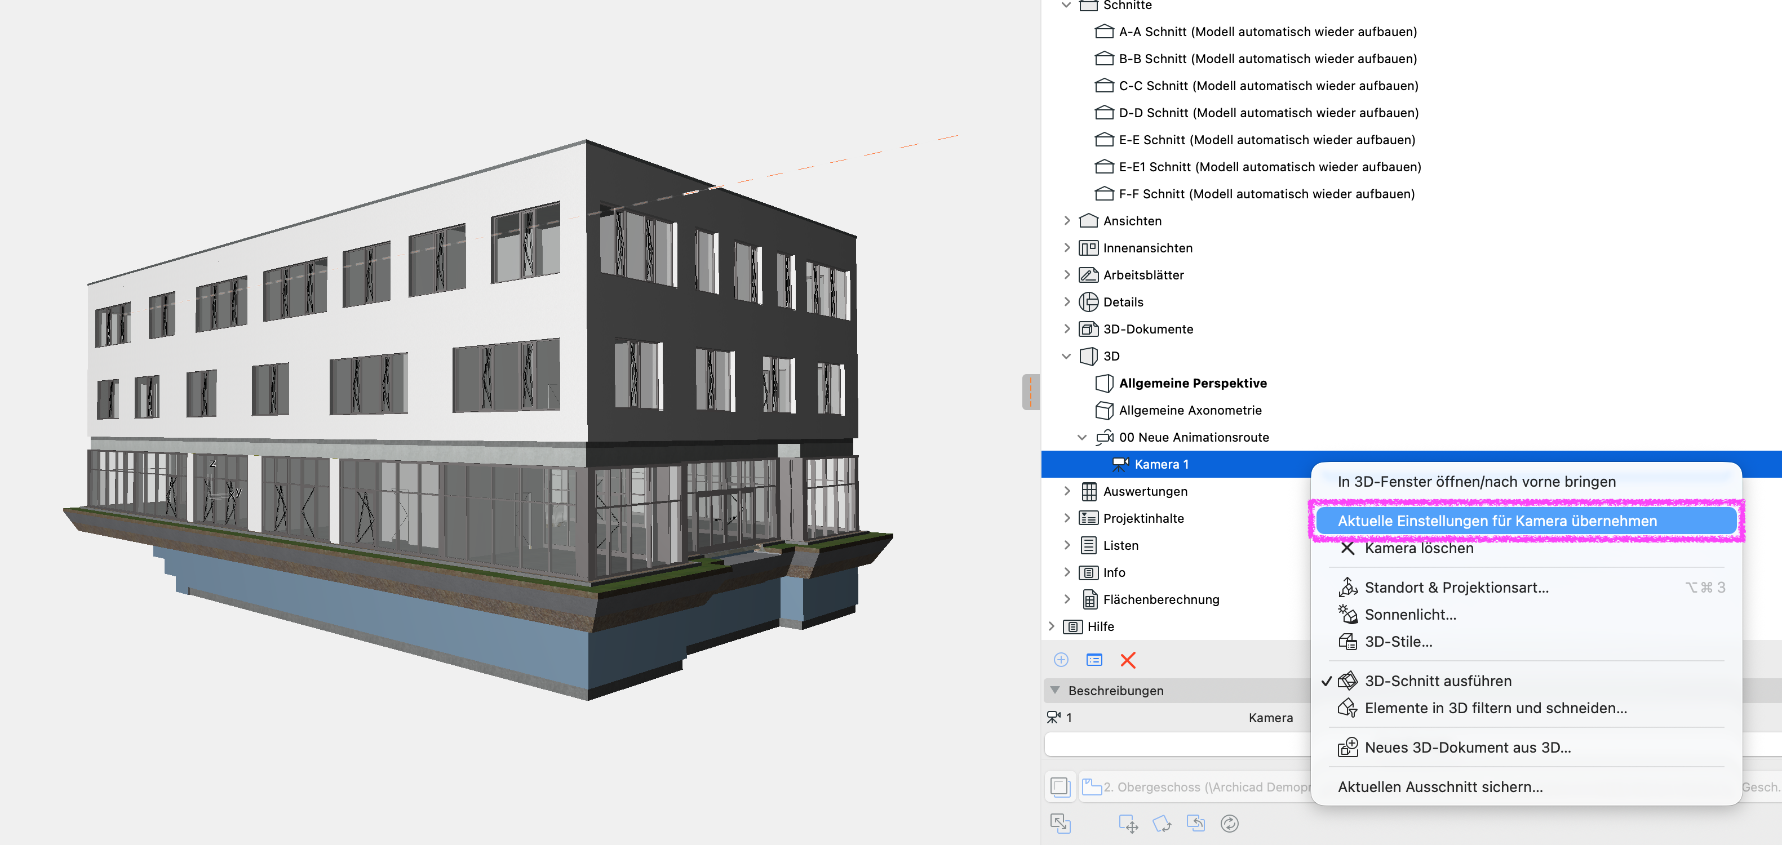Choose Aktuellen Ausschnitt sichern

(1439, 786)
